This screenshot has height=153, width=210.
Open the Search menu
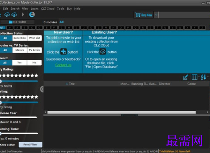(15, 9)
